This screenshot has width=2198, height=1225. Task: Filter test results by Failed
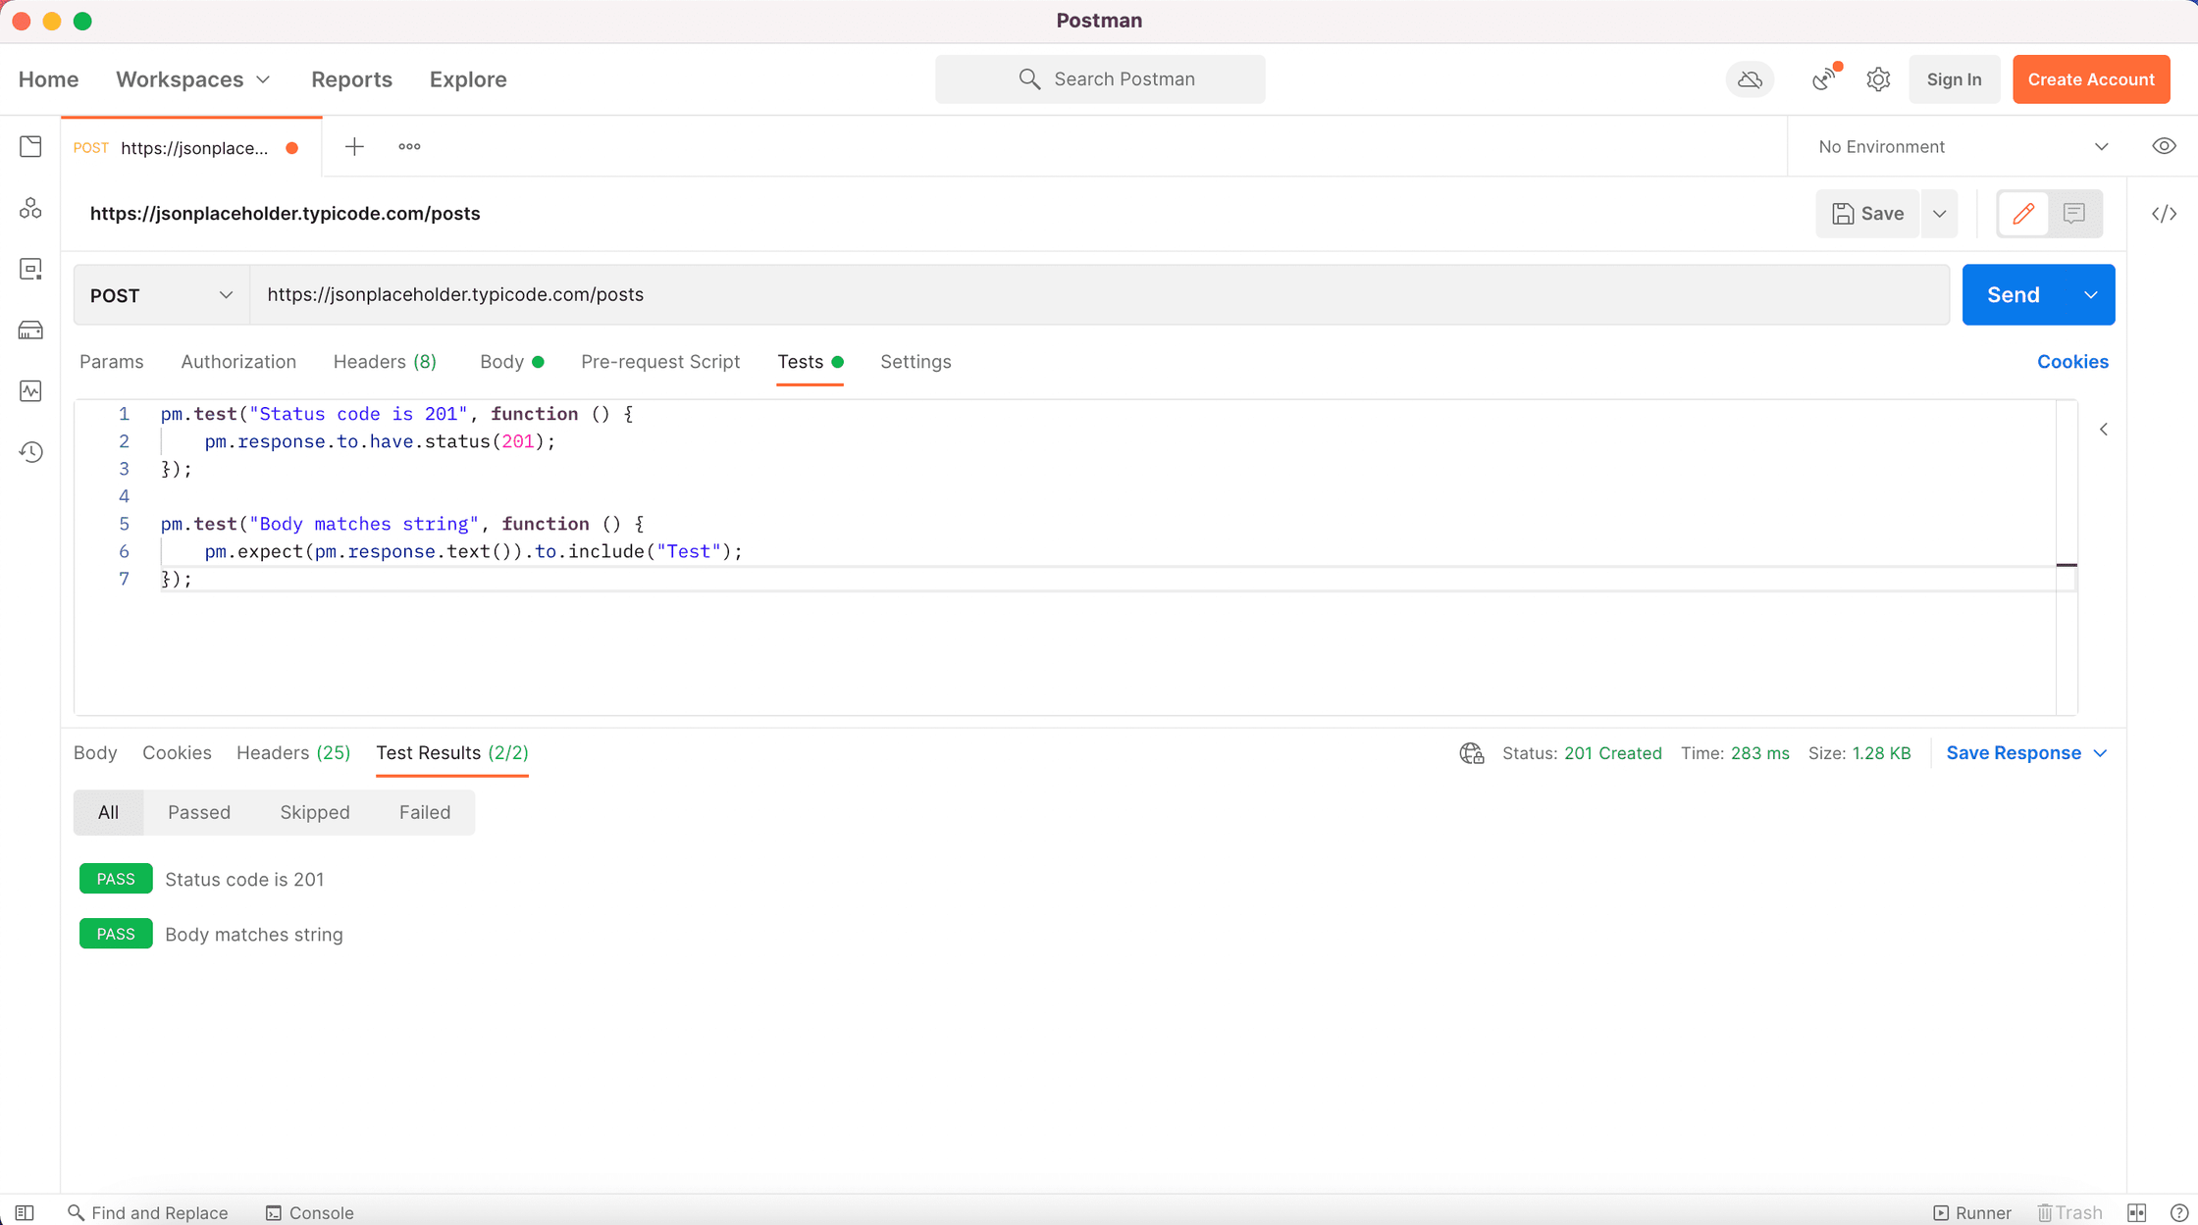point(424,812)
